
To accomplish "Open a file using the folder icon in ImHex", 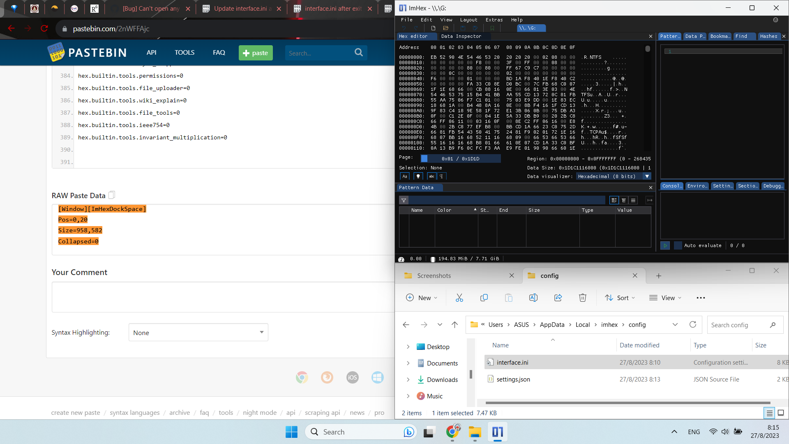I will pos(446,28).
